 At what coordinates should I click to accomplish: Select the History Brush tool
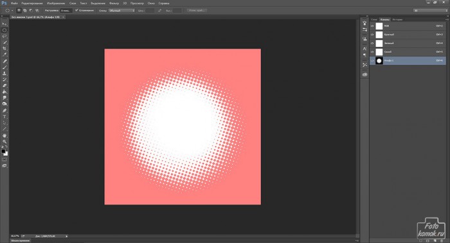click(4, 80)
